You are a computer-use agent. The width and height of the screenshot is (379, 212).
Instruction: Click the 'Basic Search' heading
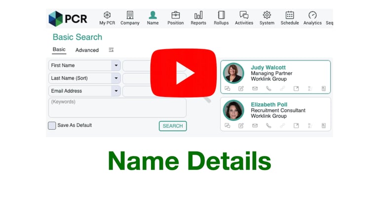pos(77,37)
